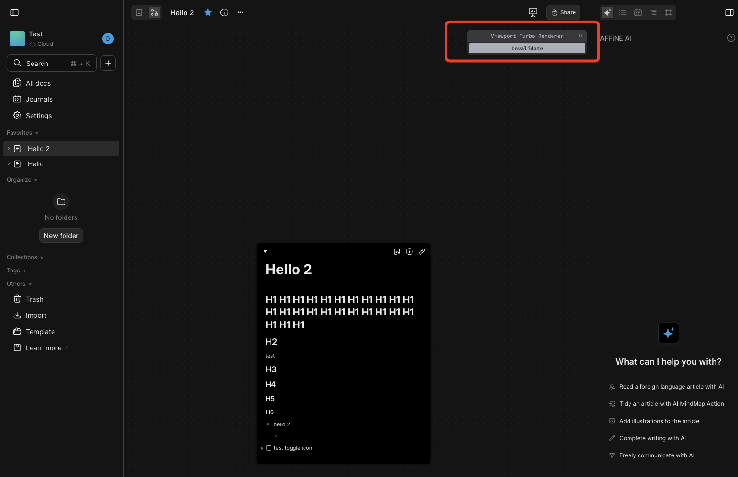
Task: Click the Share button
Action: (563, 12)
